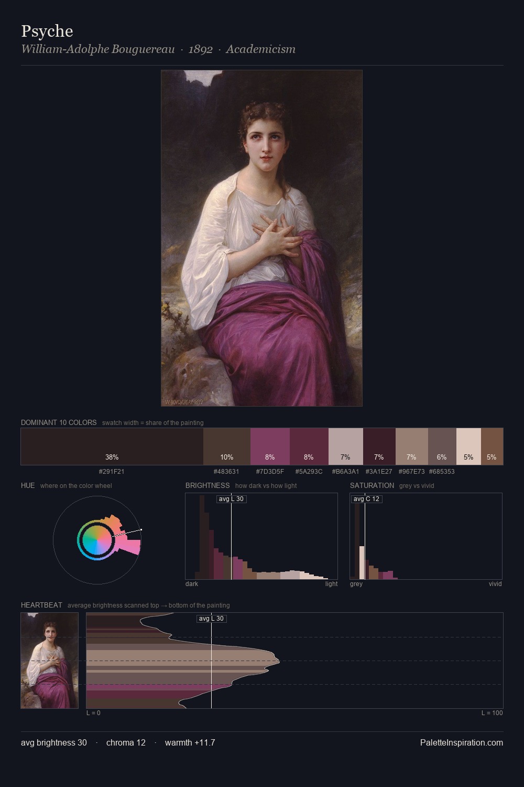This screenshot has width=524, height=787.
Task: Click the title 'Psyche'
Action: [47, 31]
